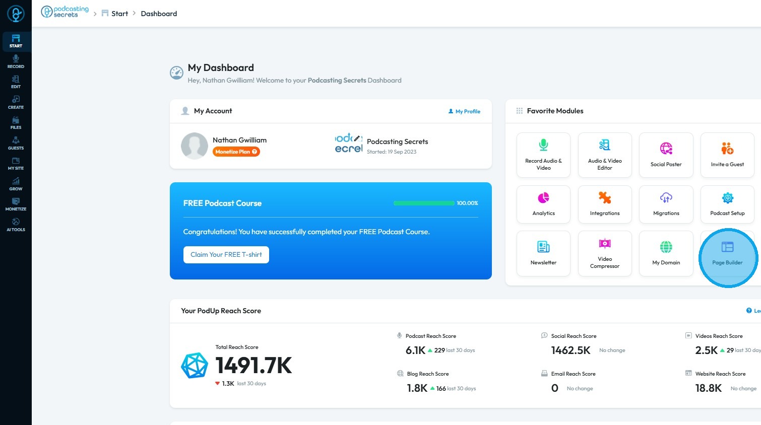Open the Record section in sidebar
The width and height of the screenshot is (761, 425).
tap(16, 62)
